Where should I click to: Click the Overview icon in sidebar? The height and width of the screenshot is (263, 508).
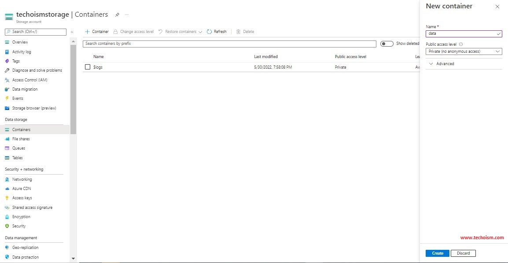pyautogui.click(x=7, y=42)
